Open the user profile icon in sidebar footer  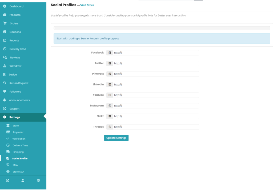(x=23, y=180)
